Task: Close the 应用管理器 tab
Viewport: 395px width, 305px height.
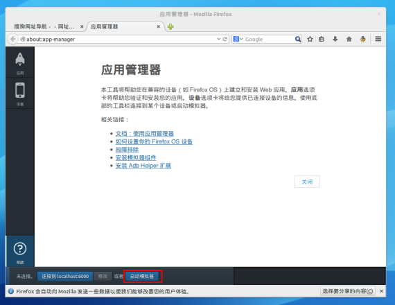Action: click(x=159, y=26)
